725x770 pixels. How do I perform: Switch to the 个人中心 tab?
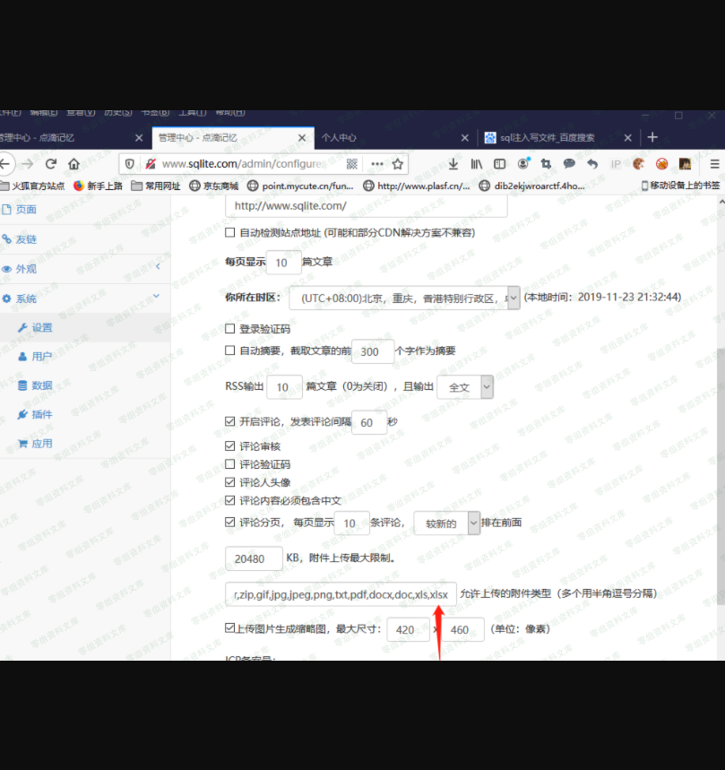tap(393, 137)
